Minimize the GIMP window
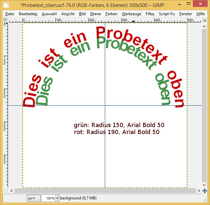This screenshot has width=210, height=205. click(180, 5)
